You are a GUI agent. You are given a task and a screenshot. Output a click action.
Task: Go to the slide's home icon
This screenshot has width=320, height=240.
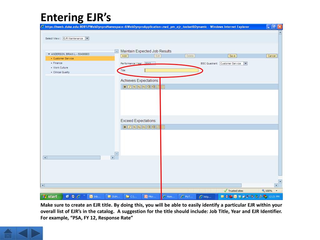(x=8, y=233)
